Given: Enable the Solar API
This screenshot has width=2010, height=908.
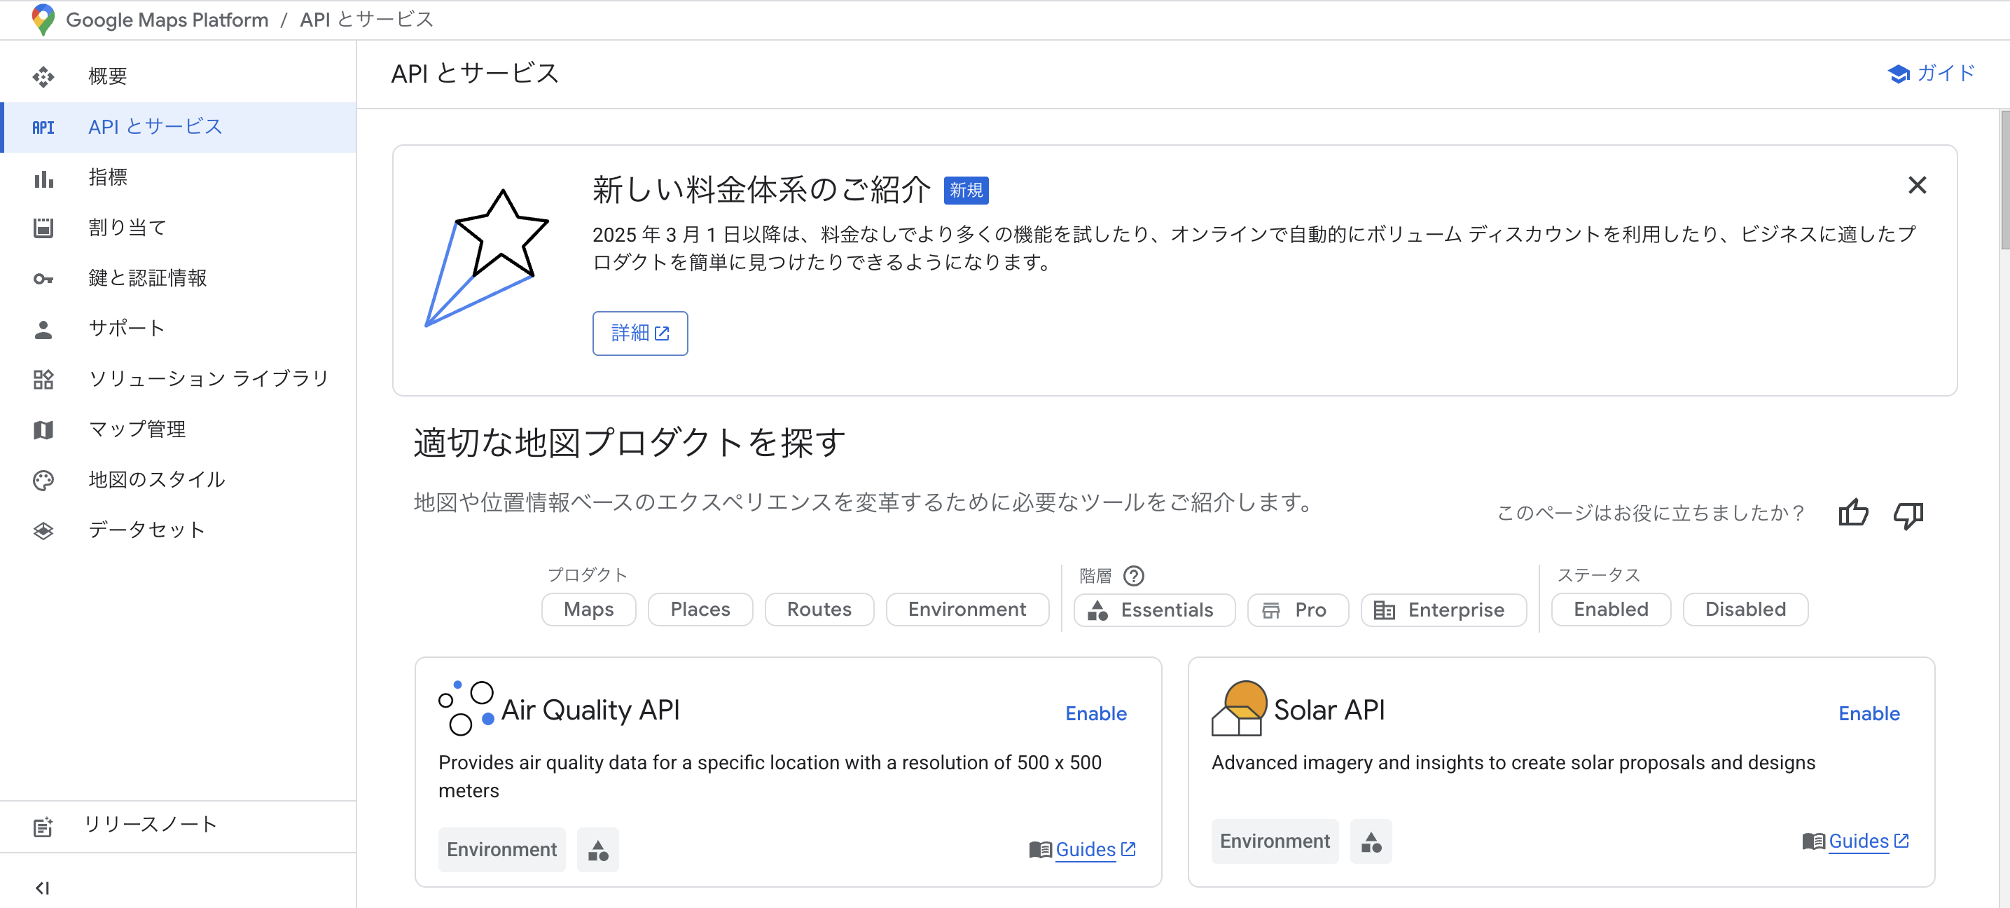Looking at the screenshot, I should click(1869, 713).
